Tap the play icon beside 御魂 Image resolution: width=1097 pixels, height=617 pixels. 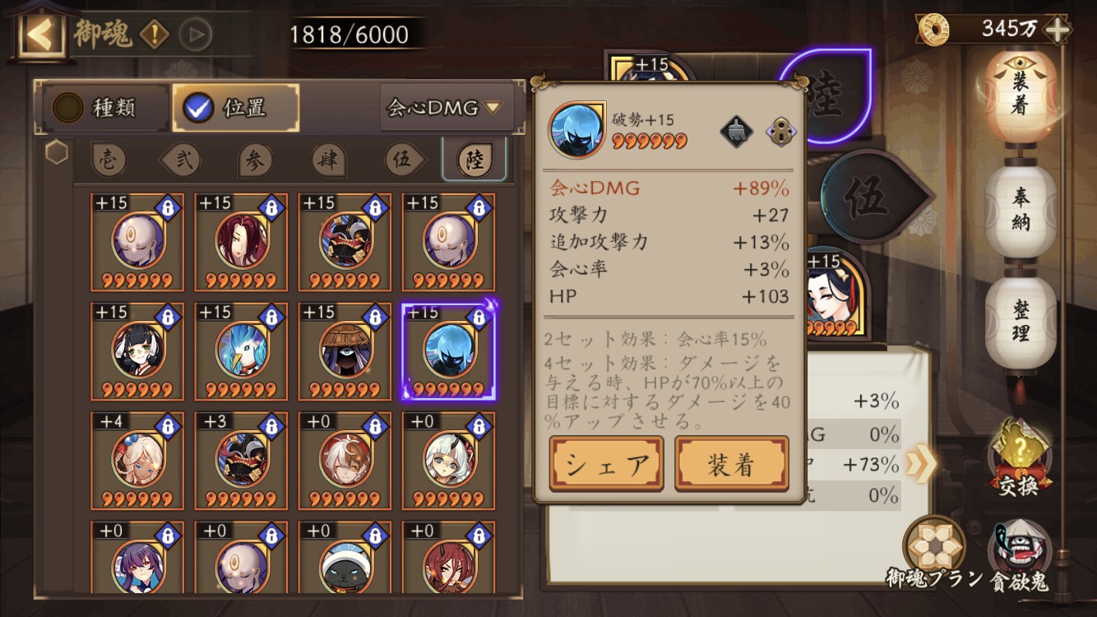coord(196,35)
